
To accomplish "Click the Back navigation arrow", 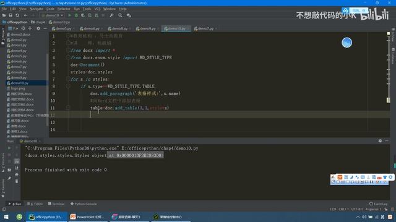I will [x=25, y=15].
